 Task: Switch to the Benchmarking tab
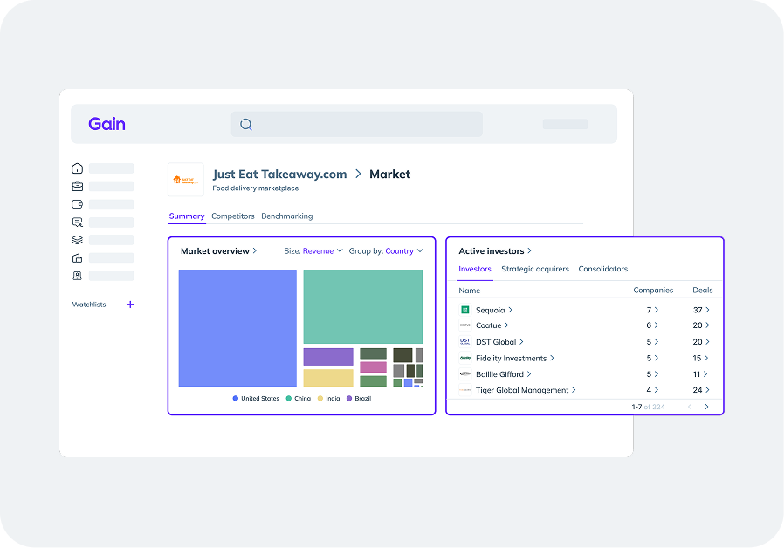pyautogui.click(x=287, y=216)
